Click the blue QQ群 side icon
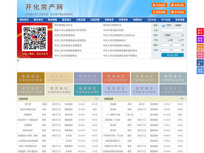Screen dimensions: 204x153 (x=200, y=63)
